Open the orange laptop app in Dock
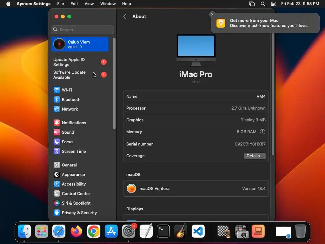This screenshot has height=244, width=325. point(258,231)
